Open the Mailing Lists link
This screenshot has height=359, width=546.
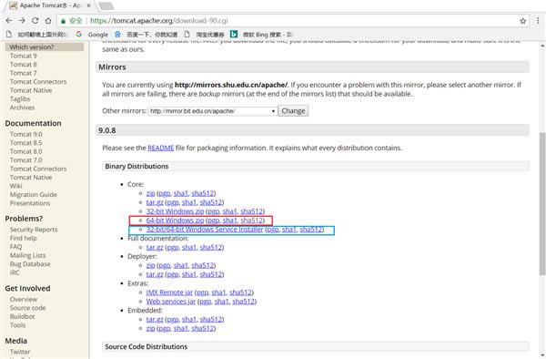[x=28, y=255]
